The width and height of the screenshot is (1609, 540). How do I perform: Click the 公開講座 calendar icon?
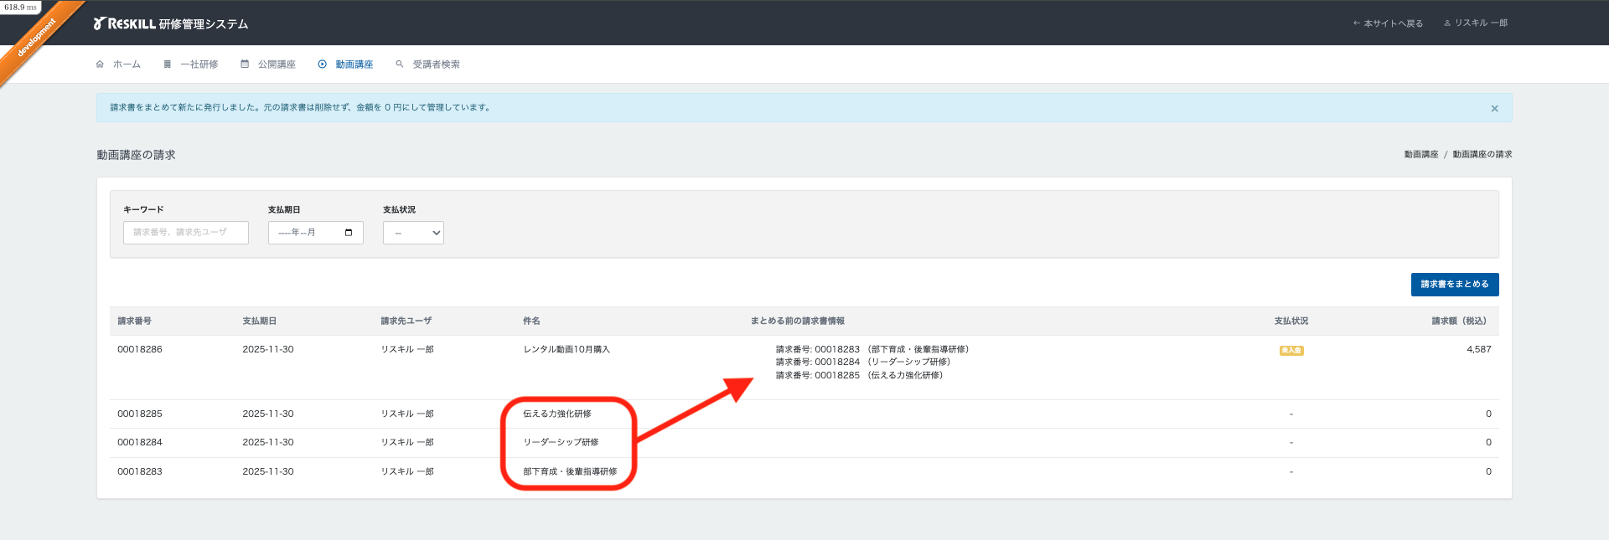[245, 64]
